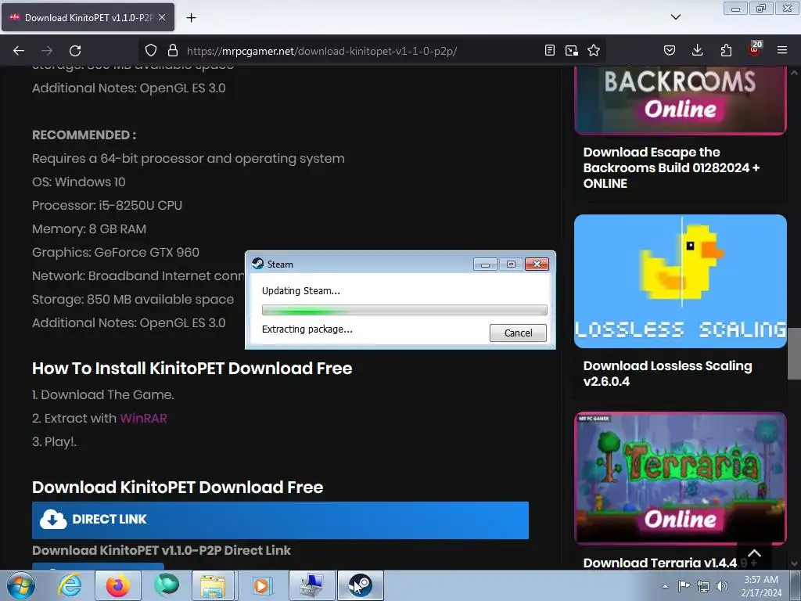
Task: Click the page vertical scrollbar thumb
Action: [x=794, y=353]
